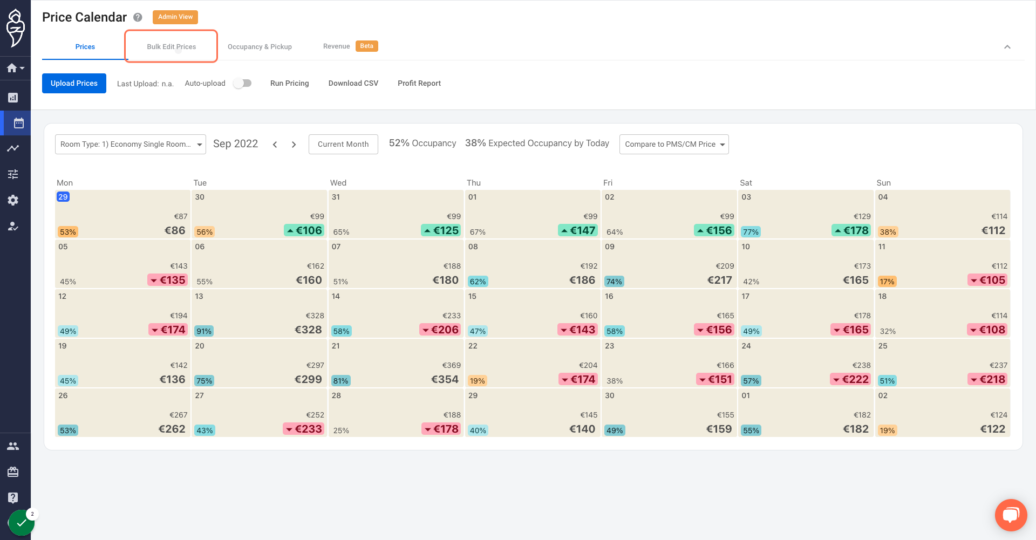Click the Current Month button
This screenshot has width=1036, height=540.
[x=343, y=144]
